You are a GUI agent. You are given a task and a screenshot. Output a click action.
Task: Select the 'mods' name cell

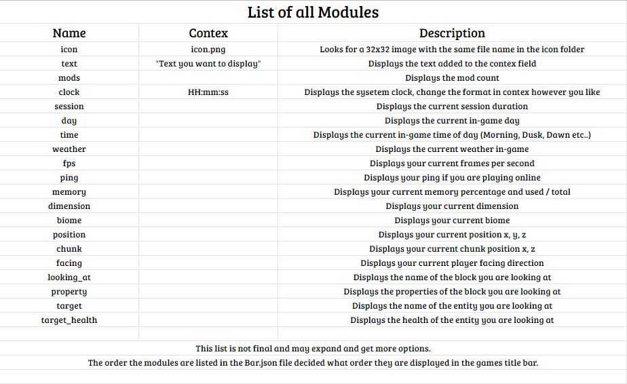(69, 78)
